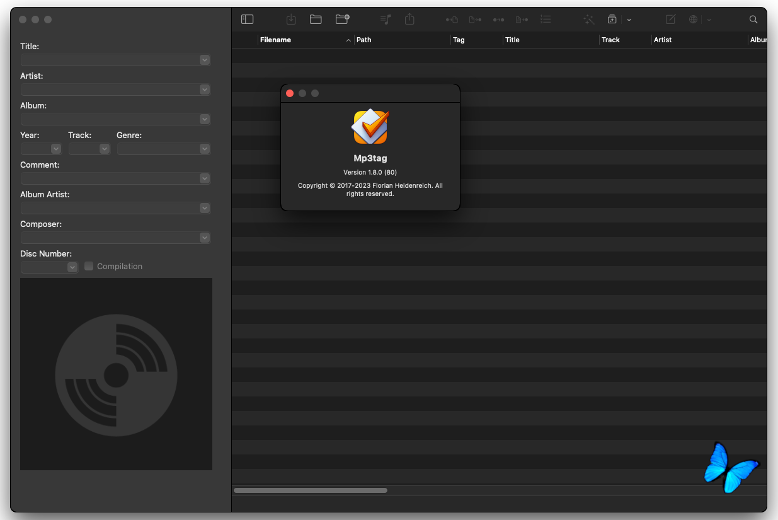Open the search magnifier in toolbar
The width and height of the screenshot is (778, 520).
753,20
